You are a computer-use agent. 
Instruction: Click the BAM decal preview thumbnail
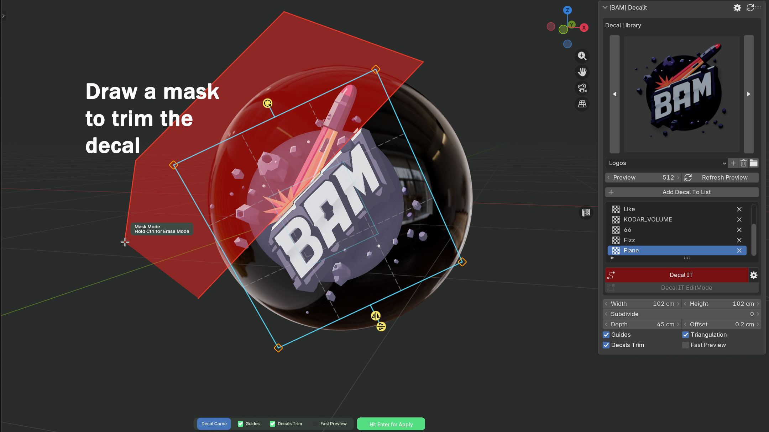(x=682, y=94)
